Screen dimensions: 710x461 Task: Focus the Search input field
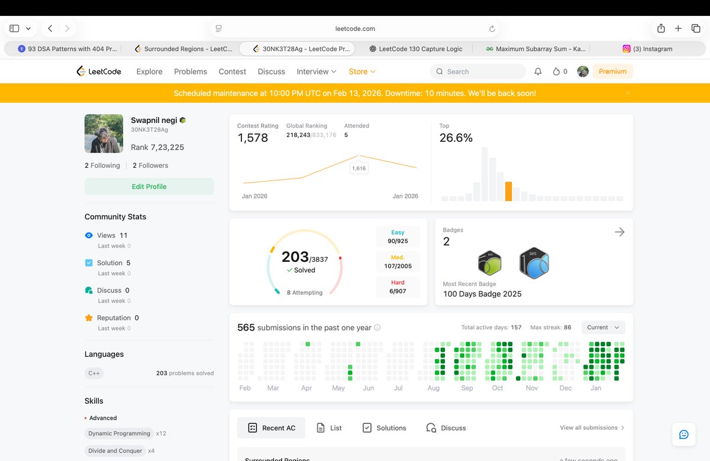pyautogui.click(x=478, y=72)
